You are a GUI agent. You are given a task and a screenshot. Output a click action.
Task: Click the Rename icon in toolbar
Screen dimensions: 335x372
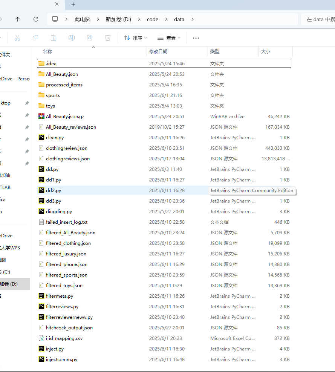click(x=72, y=38)
